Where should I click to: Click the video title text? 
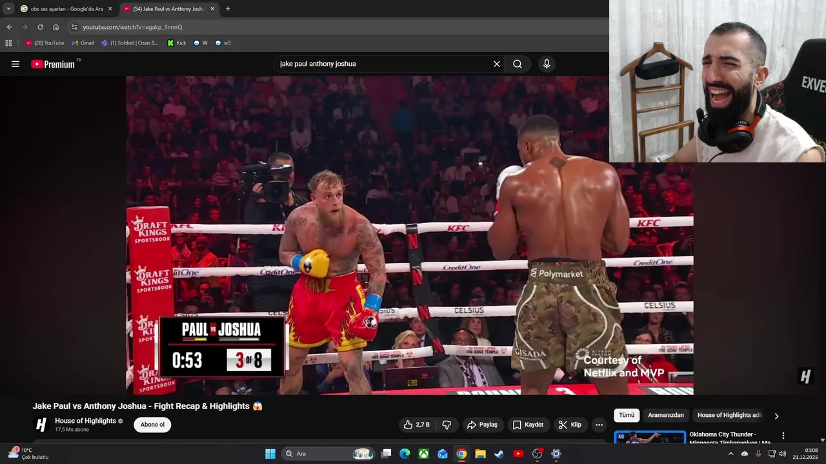[148, 406]
